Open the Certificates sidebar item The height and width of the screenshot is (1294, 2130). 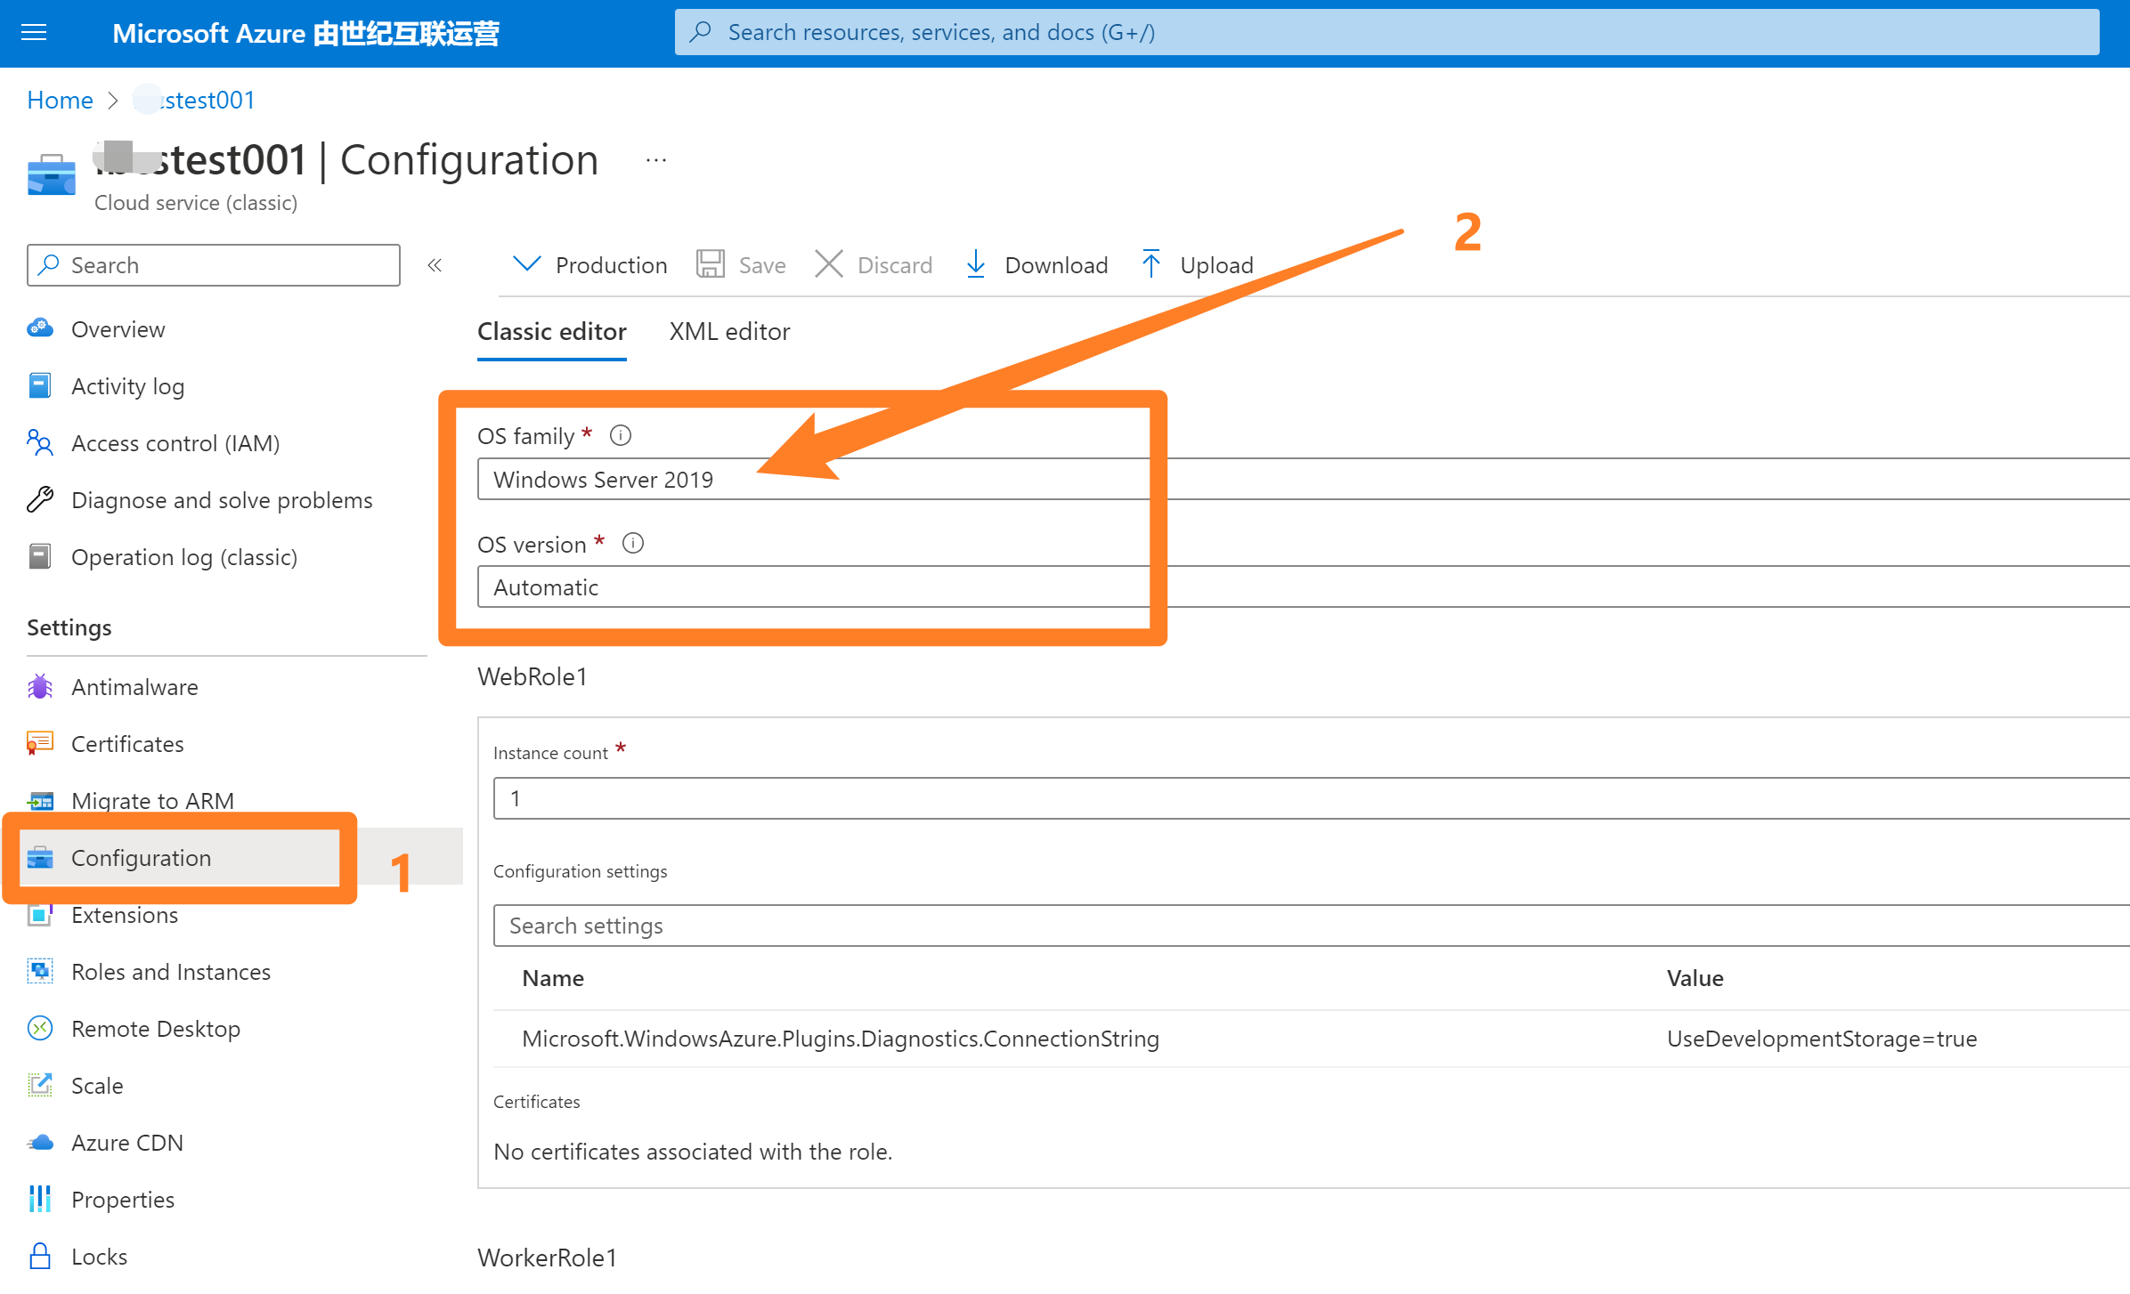click(127, 744)
